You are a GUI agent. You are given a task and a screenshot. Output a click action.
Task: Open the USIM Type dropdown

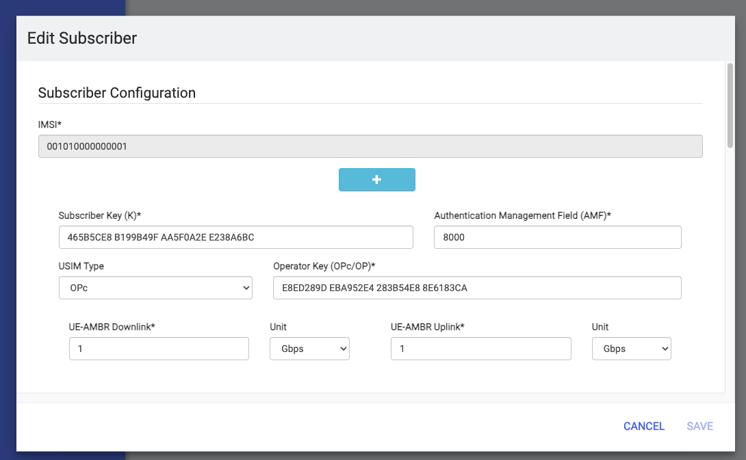pos(155,288)
